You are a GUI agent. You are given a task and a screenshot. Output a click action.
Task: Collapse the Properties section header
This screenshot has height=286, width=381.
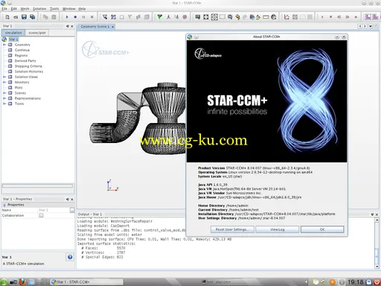click(4, 205)
